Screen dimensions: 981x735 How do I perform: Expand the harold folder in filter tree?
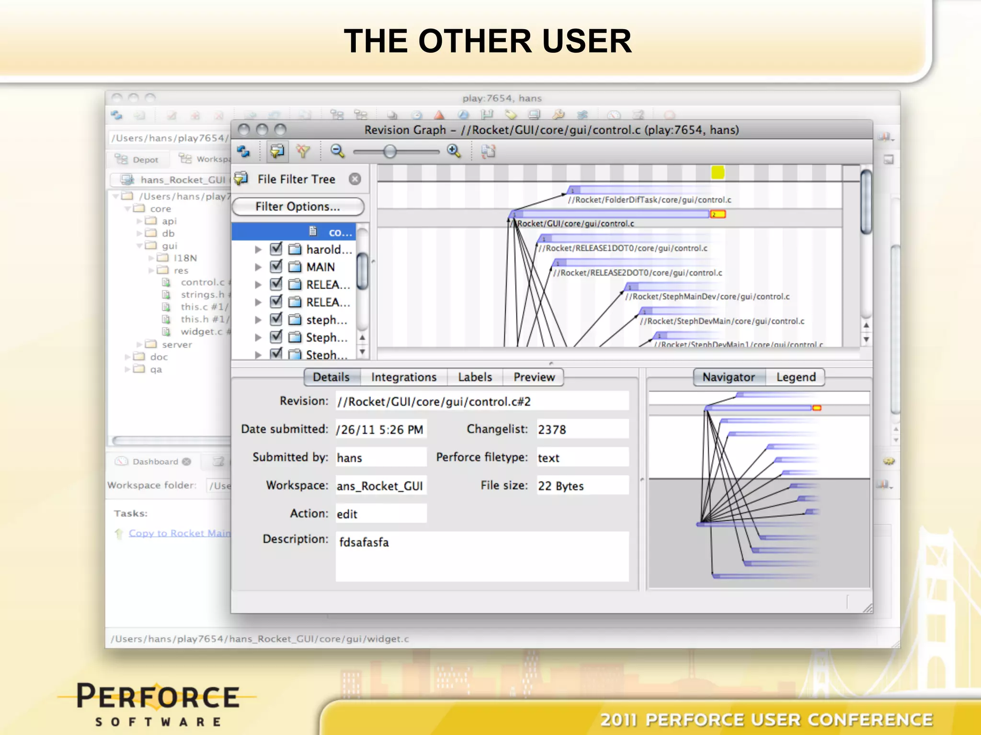[258, 249]
